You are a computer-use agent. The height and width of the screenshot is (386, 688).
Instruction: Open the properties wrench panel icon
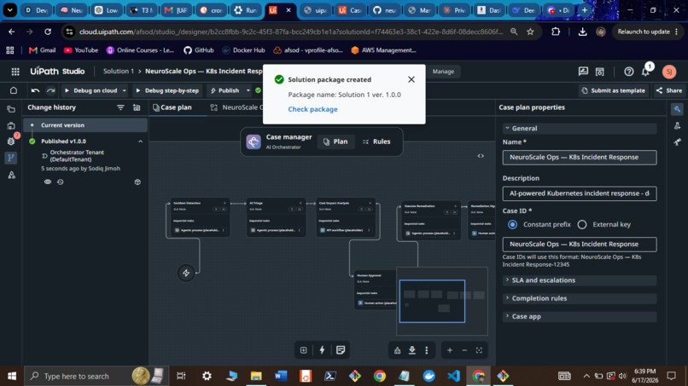pyautogui.click(x=677, y=109)
